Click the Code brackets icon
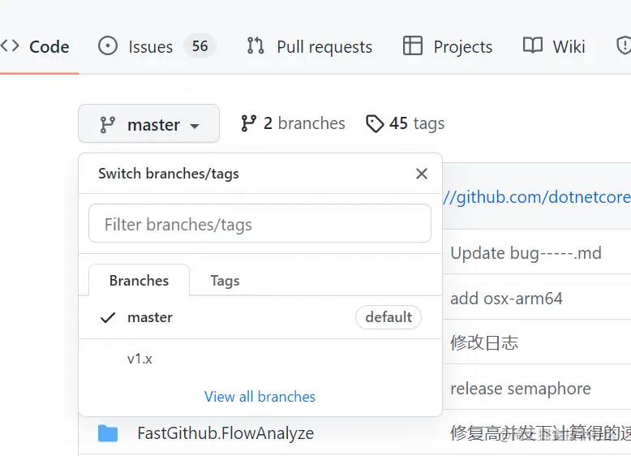The height and width of the screenshot is (456, 631). coord(10,46)
